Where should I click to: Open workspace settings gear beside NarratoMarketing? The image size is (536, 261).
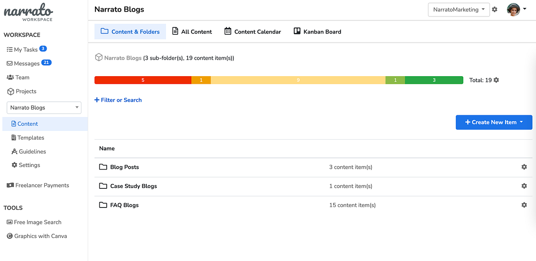pyautogui.click(x=495, y=9)
